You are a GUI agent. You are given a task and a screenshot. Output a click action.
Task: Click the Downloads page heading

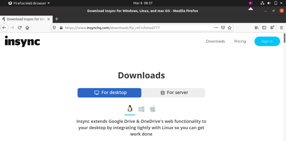(x=141, y=75)
